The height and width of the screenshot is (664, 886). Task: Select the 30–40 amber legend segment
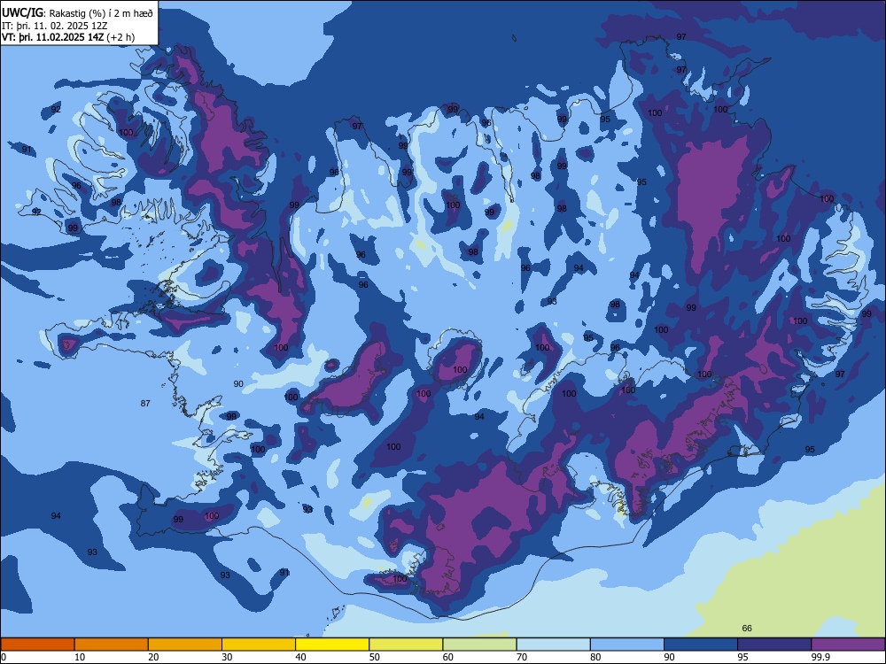259,645
